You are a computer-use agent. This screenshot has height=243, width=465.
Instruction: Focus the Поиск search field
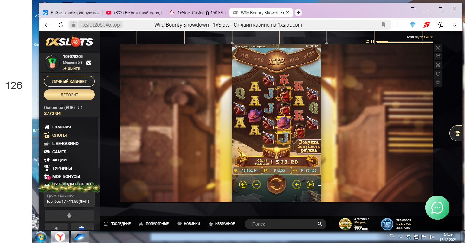point(285,224)
